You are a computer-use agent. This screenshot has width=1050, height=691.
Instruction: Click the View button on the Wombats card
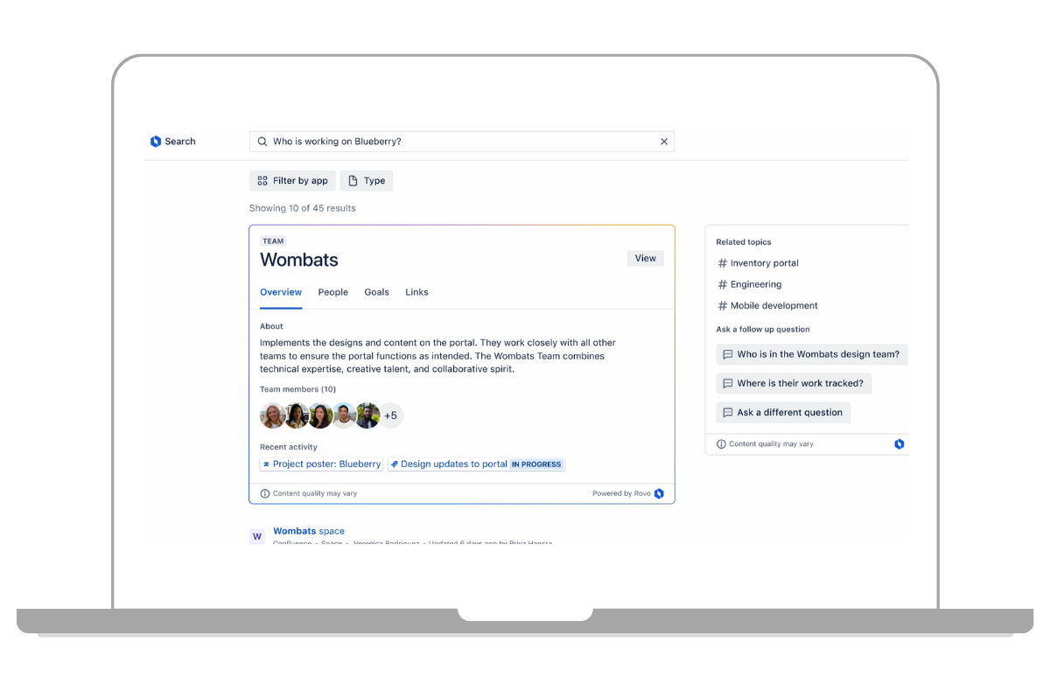pyautogui.click(x=646, y=258)
